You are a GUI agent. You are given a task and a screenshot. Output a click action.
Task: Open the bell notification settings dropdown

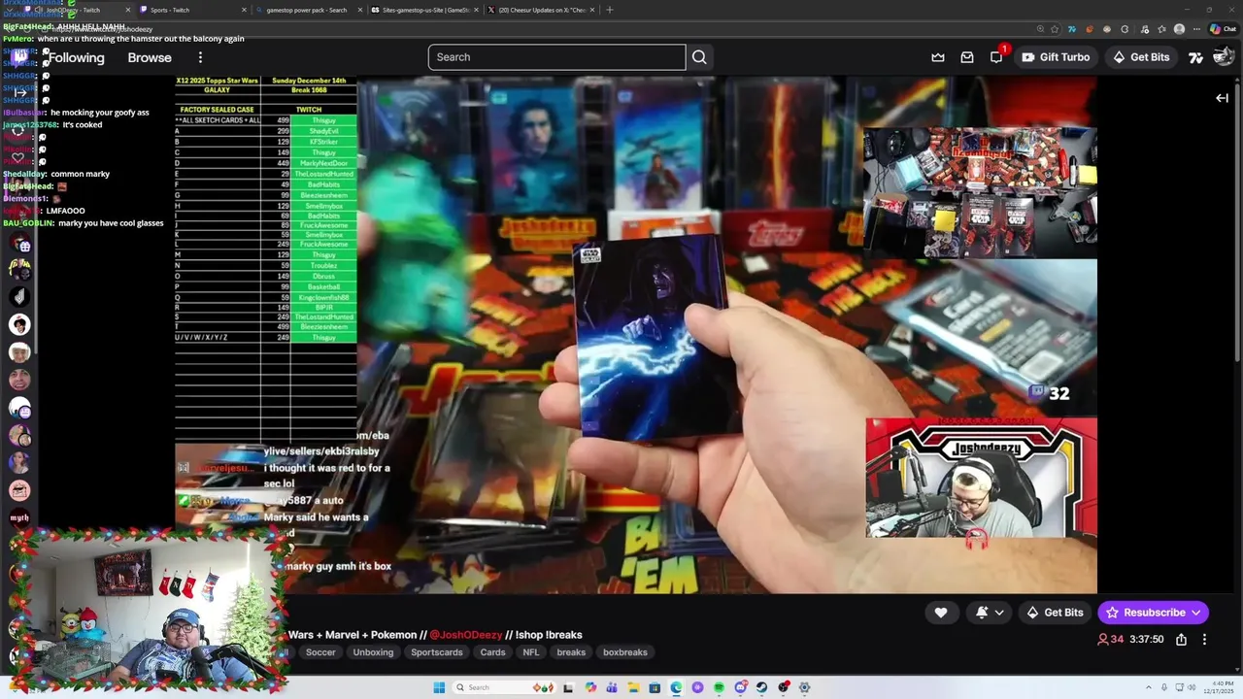990,613
